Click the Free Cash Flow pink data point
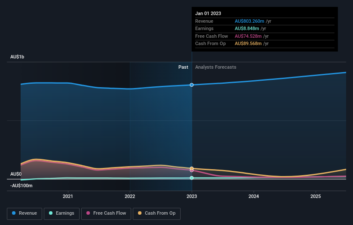This screenshot has width=353, height=225. coord(192,170)
